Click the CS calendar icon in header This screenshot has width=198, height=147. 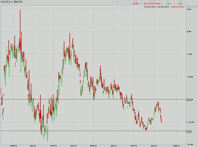point(117,2)
